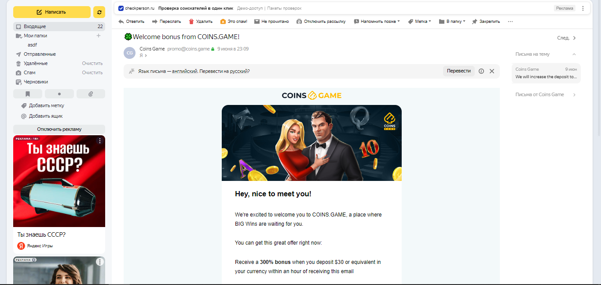Forward the email with Переслать

[x=166, y=21]
